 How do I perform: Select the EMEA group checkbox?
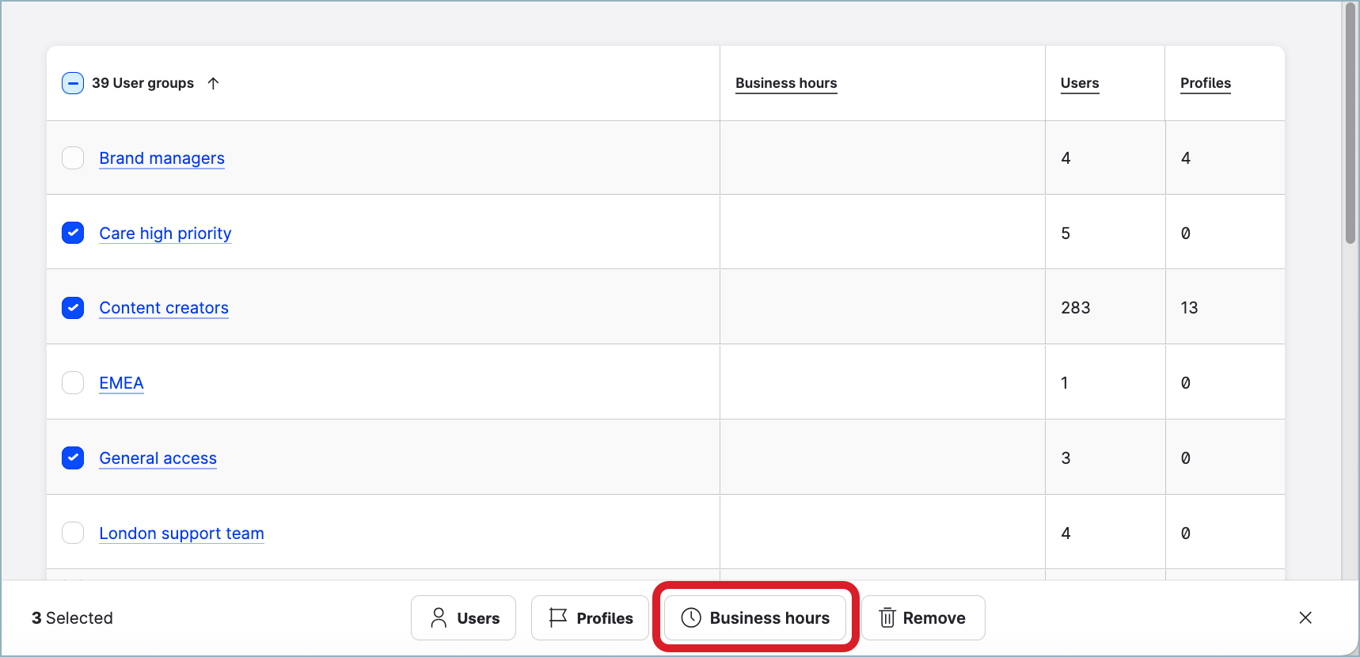73,383
